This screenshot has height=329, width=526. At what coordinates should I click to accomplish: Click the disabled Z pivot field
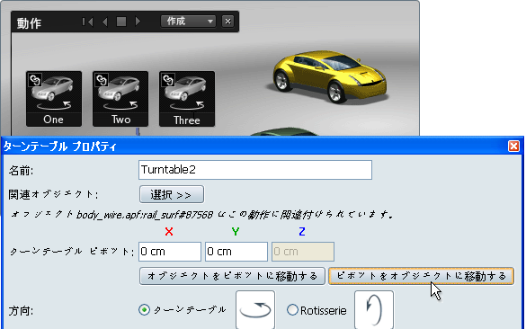pos(303,252)
